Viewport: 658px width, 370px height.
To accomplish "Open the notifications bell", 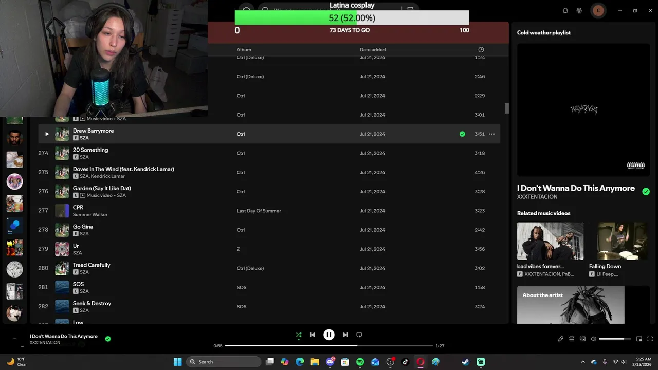I will (x=565, y=10).
